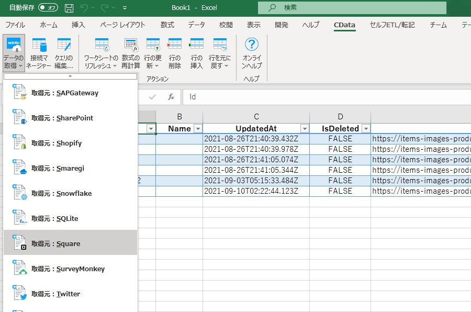
Task: Open the UpdatedAt column filter dropdown
Action: pyautogui.click(x=305, y=129)
